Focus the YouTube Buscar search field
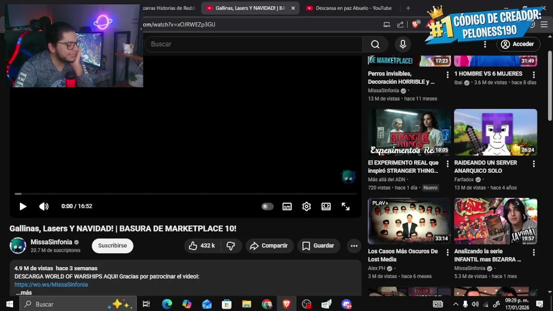The image size is (553, 311). tap(253, 44)
